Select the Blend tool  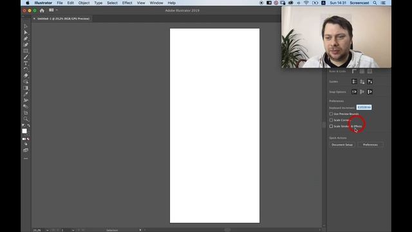(x=26, y=106)
